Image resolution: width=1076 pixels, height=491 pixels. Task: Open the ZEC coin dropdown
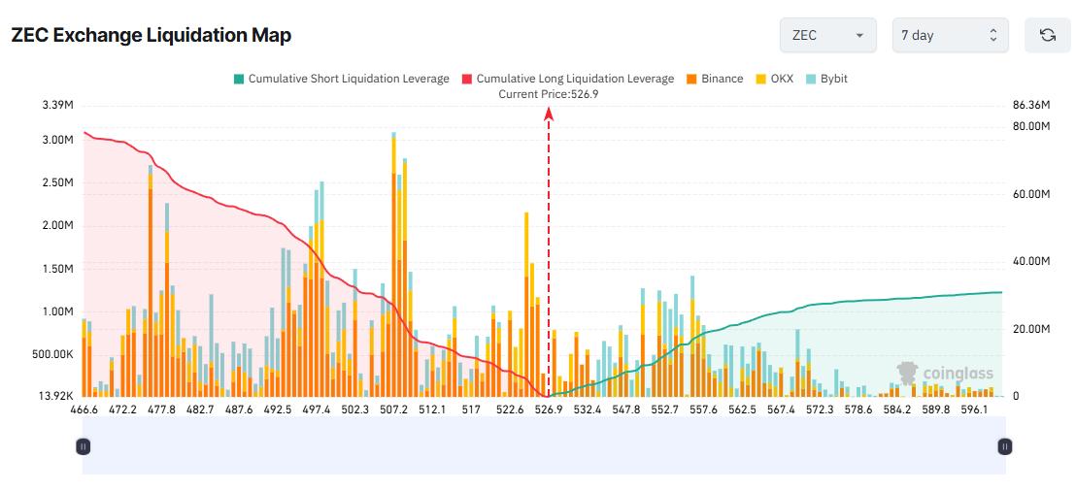826,35
